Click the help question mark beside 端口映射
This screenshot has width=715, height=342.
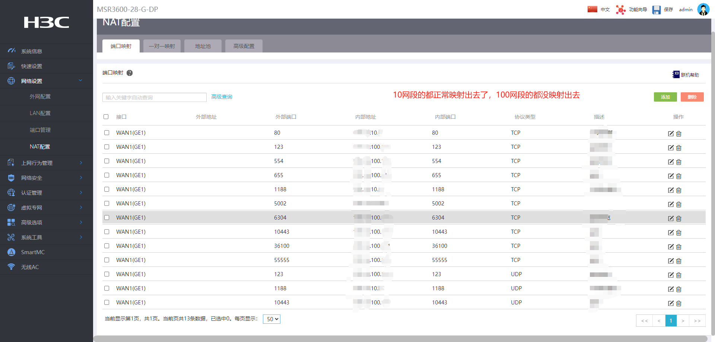(x=130, y=73)
